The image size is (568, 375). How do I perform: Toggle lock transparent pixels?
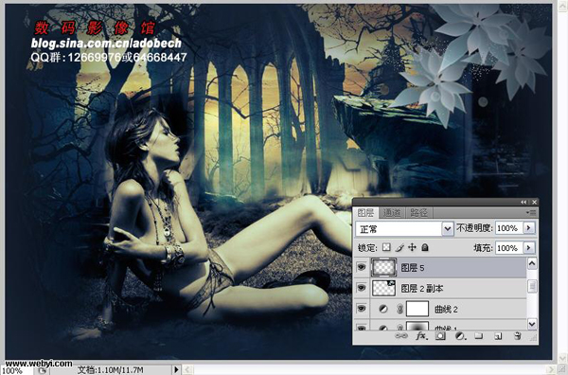[x=386, y=247]
